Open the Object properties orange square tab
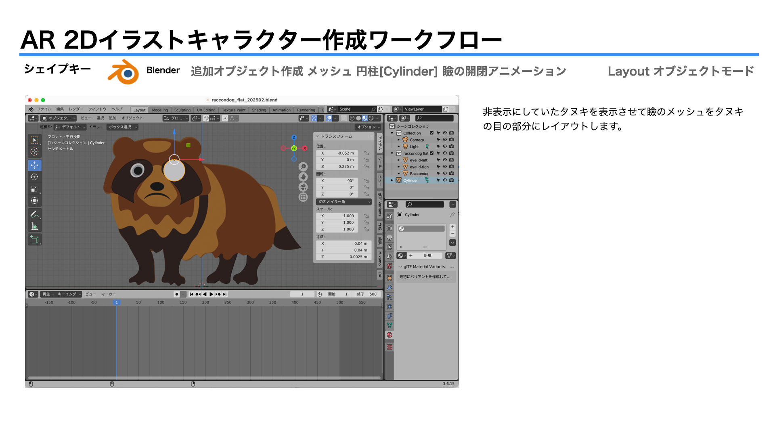The height and width of the screenshot is (436, 775). tap(390, 278)
